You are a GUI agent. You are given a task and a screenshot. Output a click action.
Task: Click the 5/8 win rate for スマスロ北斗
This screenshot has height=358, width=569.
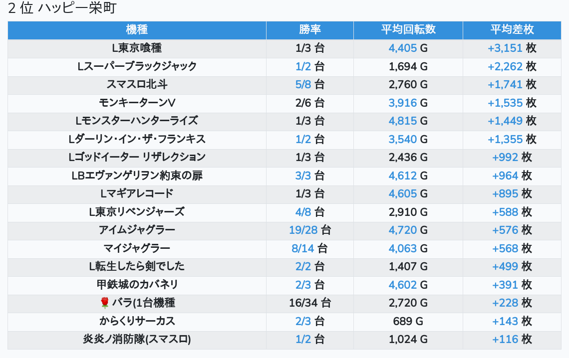click(303, 84)
